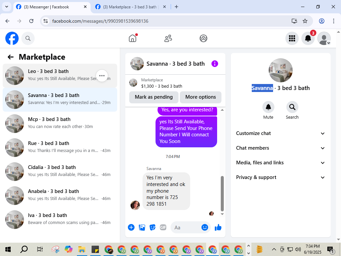
Task: Attach a photo using the image icon
Action: coord(142,227)
